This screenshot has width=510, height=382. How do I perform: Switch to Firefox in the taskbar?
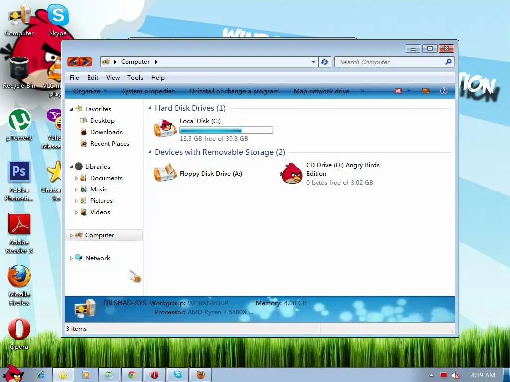[201, 375]
